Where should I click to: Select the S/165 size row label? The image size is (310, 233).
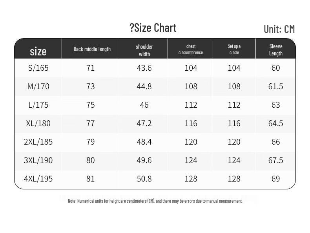tap(38, 68)
